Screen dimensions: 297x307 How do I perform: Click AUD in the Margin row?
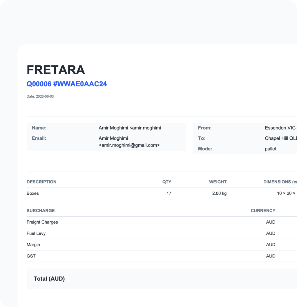pos(271,245)
